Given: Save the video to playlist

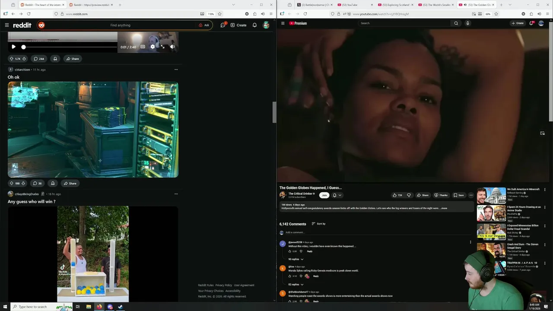Looking at the screenshot, I should (x=458, y=195).
